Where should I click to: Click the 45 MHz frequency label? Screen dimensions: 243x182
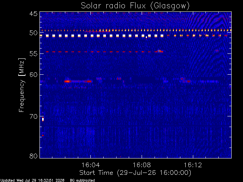[33, 14]
